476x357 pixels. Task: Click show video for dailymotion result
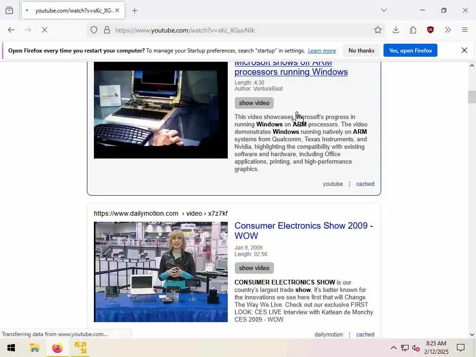254,268
